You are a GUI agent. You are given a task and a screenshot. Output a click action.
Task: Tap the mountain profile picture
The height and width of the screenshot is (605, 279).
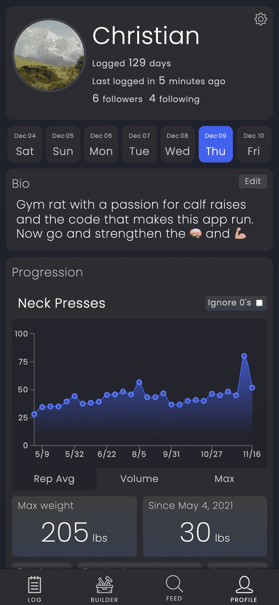[x=49, y=55]
